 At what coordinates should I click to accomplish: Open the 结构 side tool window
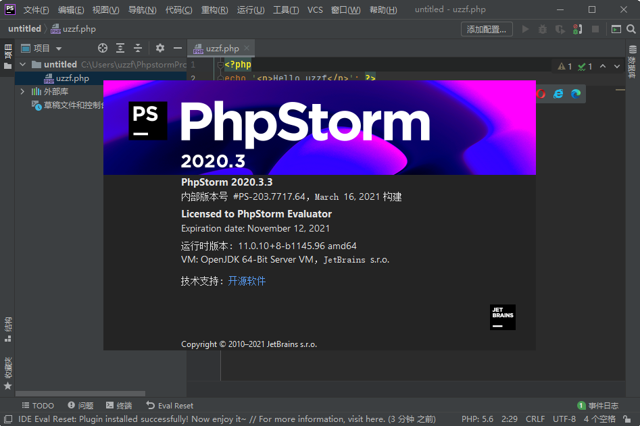[7, 329]
